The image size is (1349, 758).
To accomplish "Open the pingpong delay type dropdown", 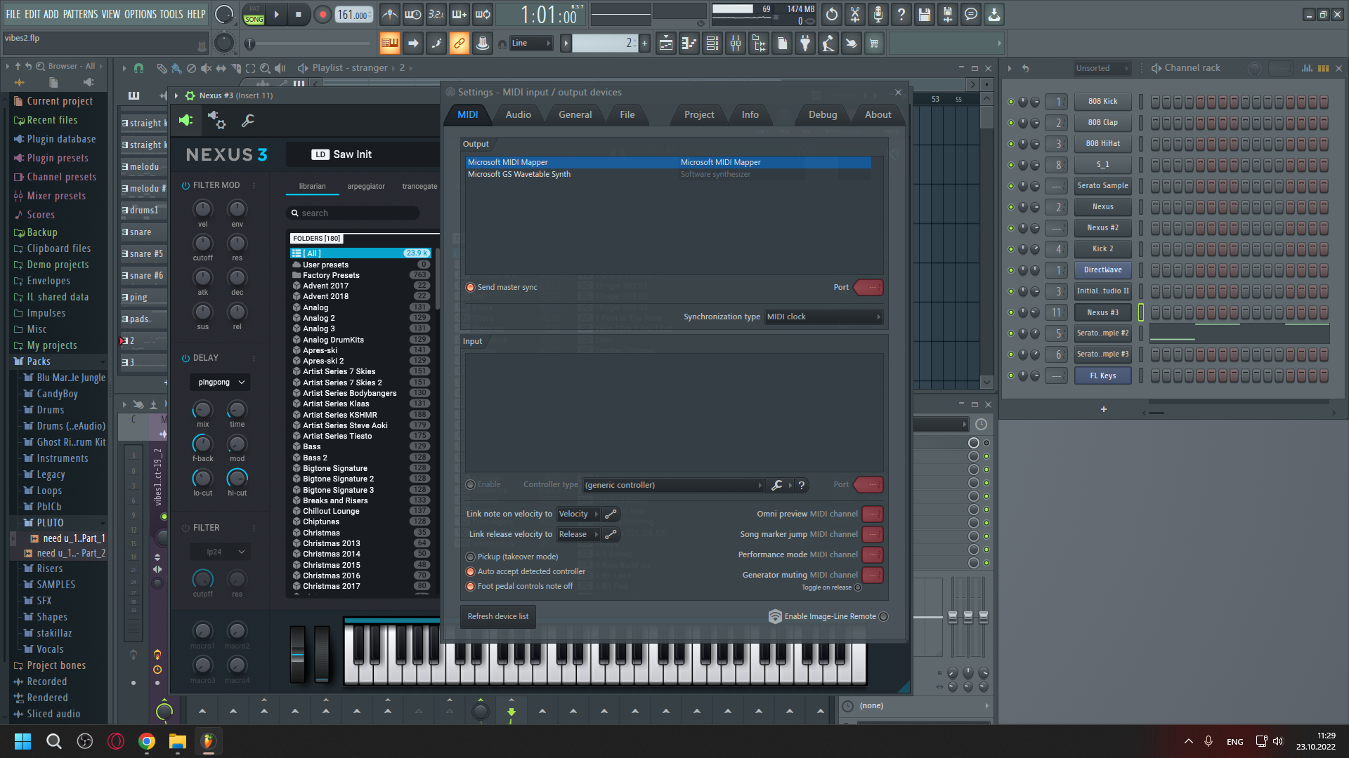I will click(x=220, y=383).
